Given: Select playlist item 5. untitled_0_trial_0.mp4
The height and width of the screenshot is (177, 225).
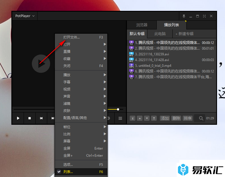Looking at the screenshot, I should (172, 66).
